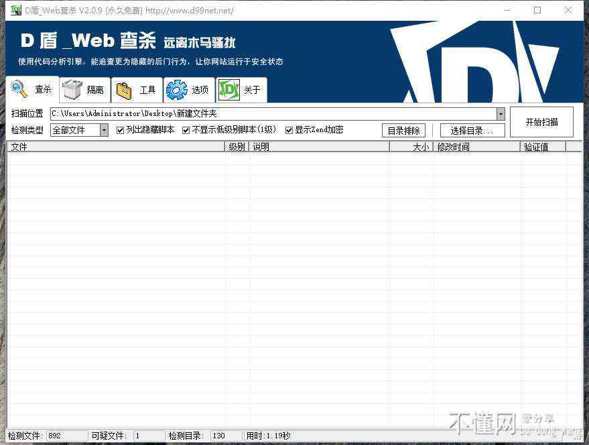Click the 用时:1.19秒 status text
This screenshot has height=445, width=589.
tap(268, 436)
